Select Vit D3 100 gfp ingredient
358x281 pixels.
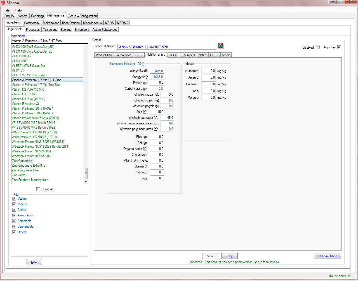21,56
